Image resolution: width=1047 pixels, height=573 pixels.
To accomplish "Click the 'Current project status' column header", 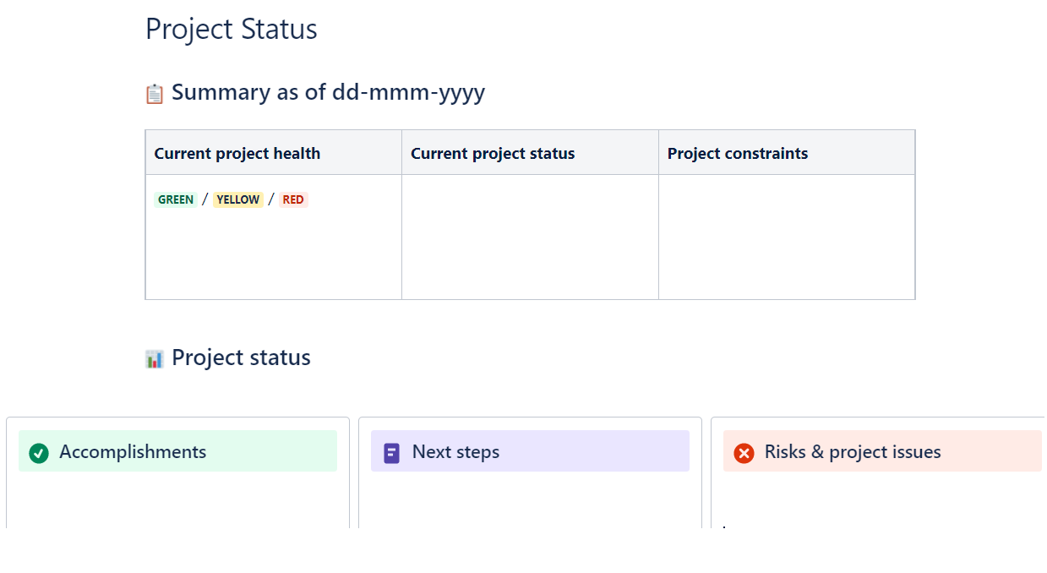I will 493,154.
